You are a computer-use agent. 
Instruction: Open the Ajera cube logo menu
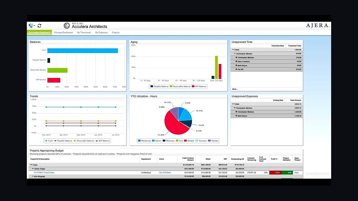31,26
